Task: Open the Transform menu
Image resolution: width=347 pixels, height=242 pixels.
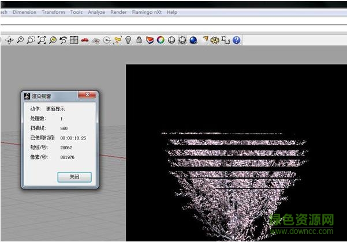Action: 53,12
